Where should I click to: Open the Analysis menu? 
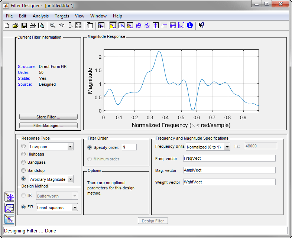point(40,16)
